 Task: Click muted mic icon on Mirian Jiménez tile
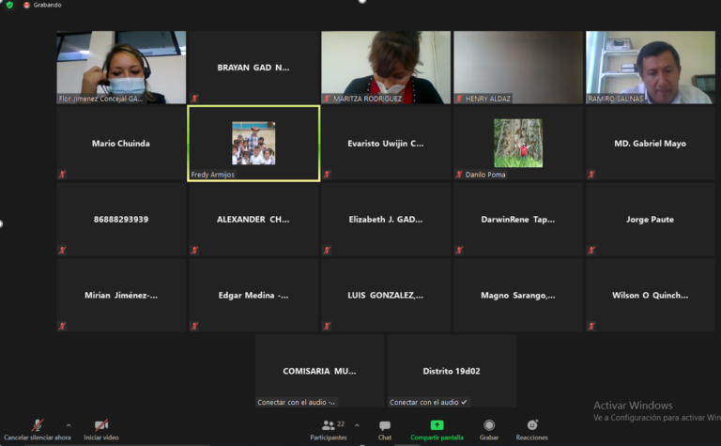(x=62, y=326)
